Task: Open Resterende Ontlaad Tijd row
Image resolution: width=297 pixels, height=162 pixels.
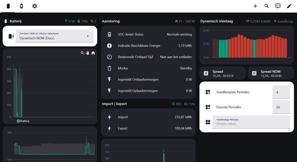Action: (x=148, y=57)
